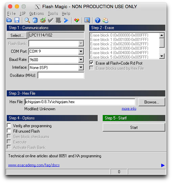Click the blue next-tip arrow at bottom
Image resolution: width=172 pixels, height=183 pixels.
click(x=163, y=165)
